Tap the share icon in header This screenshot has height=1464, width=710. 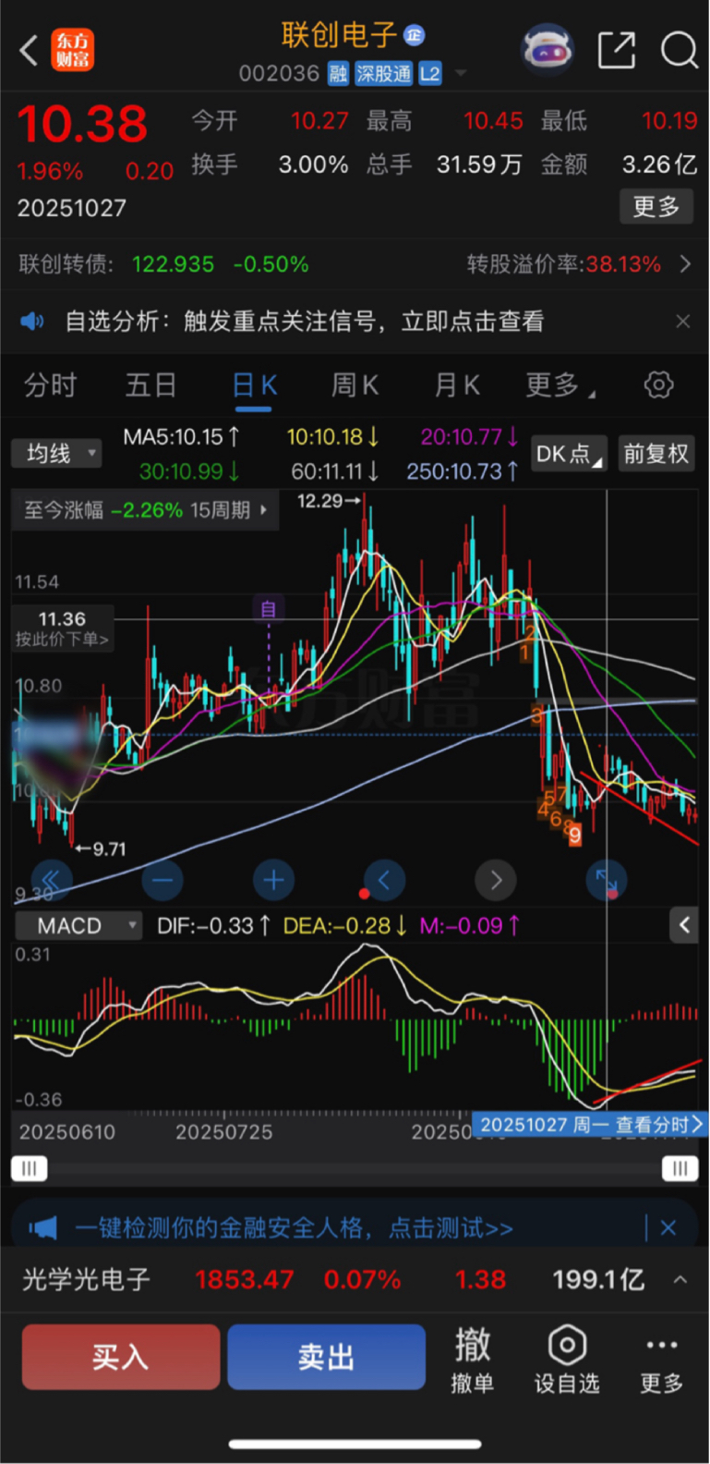pos(616,50)
